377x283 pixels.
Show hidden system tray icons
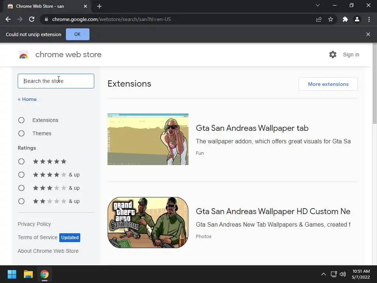pos(324,274)
